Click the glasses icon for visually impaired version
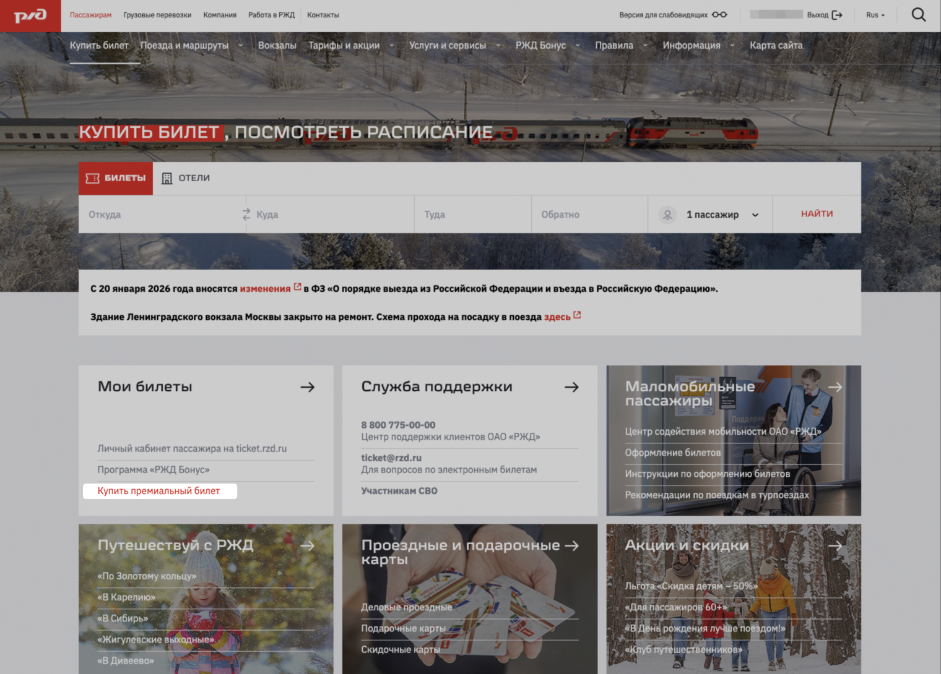 (x=719, y=15)
